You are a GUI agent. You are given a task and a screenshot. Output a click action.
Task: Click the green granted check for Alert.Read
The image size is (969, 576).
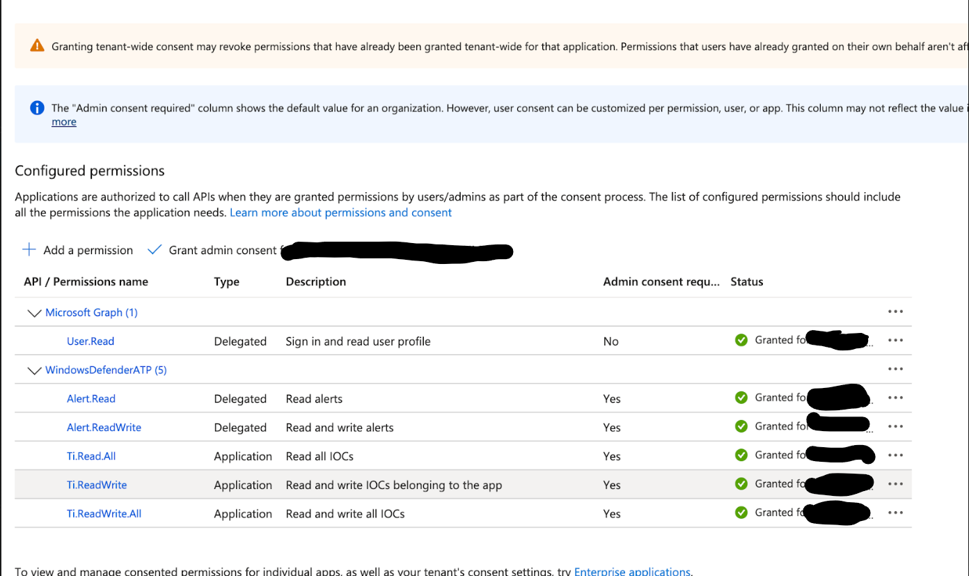pyautogui.click(x=741, y=398)
